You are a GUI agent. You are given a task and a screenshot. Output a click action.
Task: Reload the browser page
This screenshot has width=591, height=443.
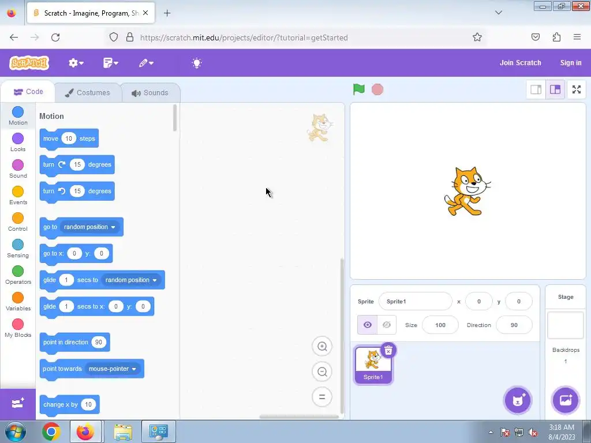pyautogui.click(x=55, y=37)
